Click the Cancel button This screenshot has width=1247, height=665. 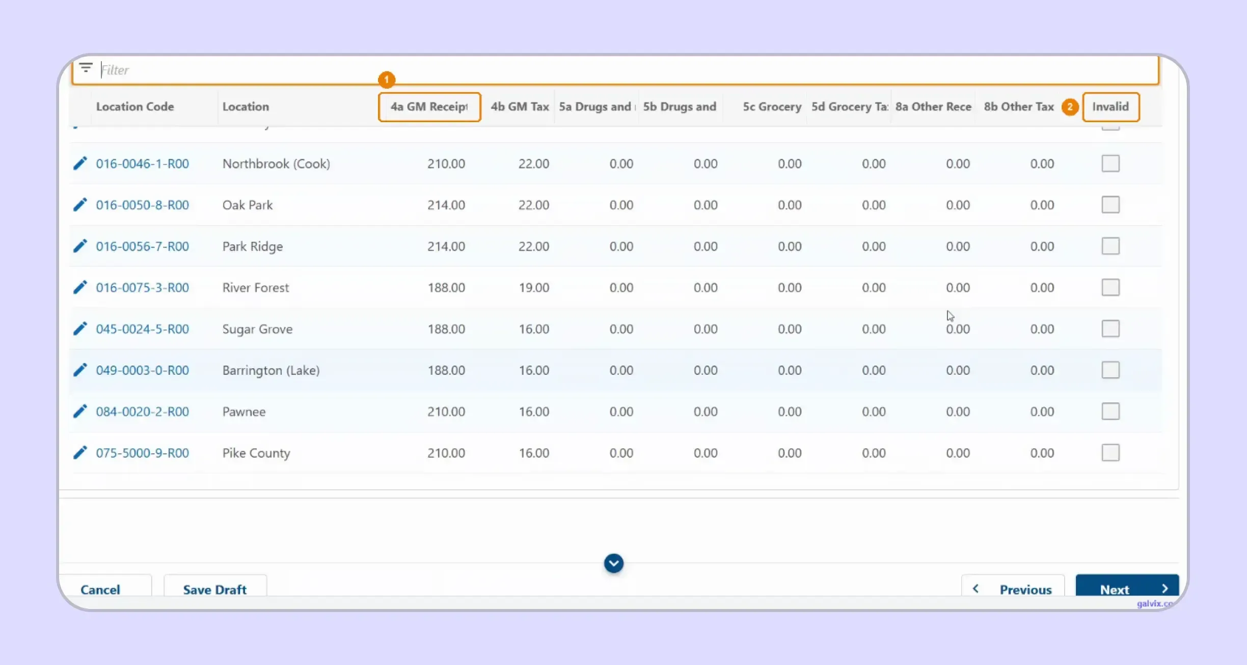(100, 589)
